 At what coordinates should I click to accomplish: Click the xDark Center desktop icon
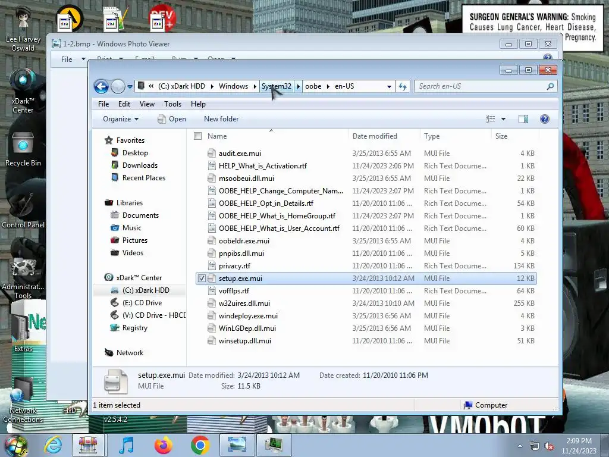pos(23,90)
